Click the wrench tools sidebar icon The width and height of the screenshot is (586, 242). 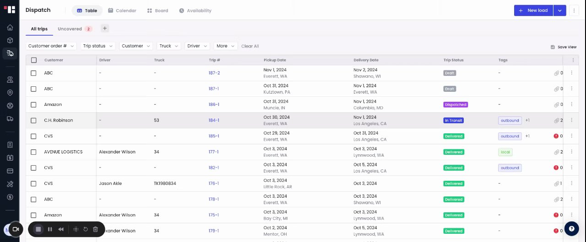[10, 184]
